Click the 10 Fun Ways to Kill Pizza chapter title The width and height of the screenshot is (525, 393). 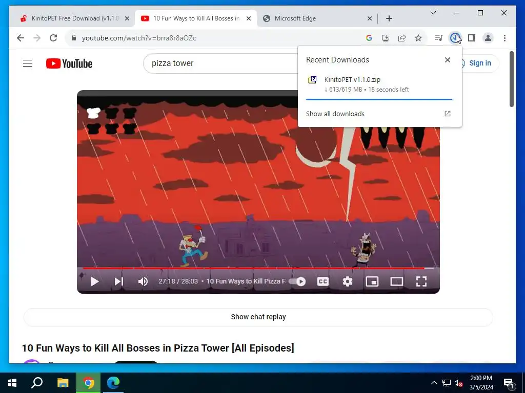(x=246, y=281)
